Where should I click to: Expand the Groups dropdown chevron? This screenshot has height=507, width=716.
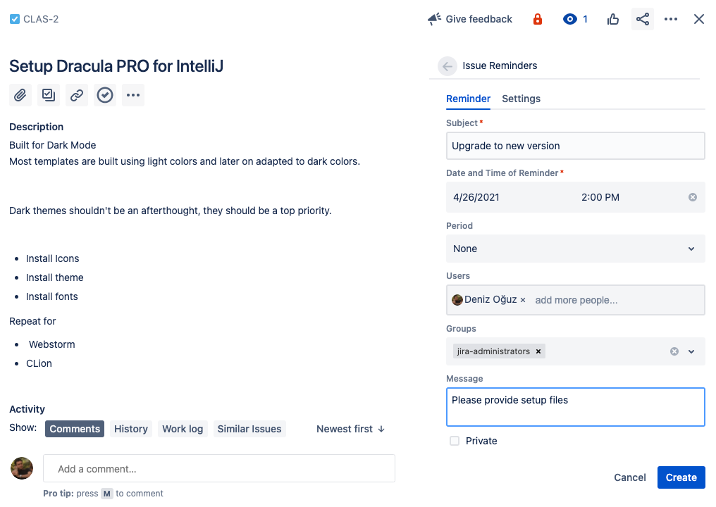coord(691,351)
